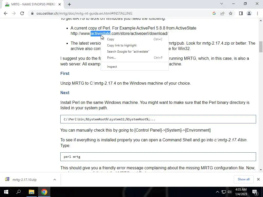This screenshot has height=197, width=263.
Task: Click the mrtg-2.17.4.zip text
Action: tap(216, 43)
